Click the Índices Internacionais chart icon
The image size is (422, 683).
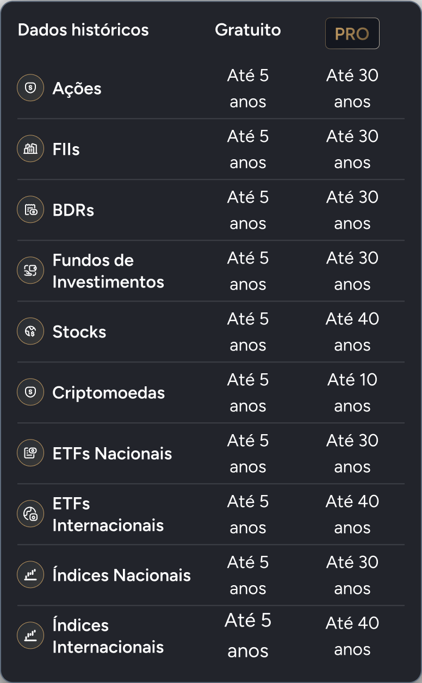coord(30,636)
